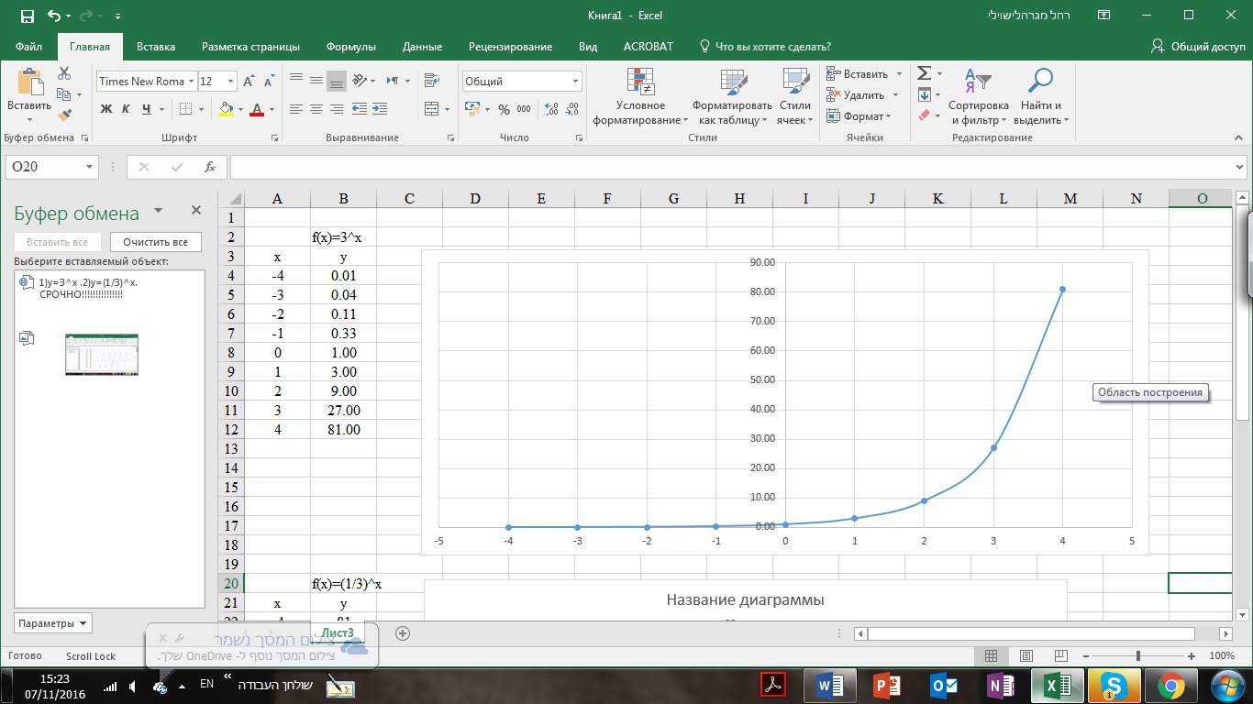
Task: Open the Стили ячеек dropdown
Action: pyautogui.click(x=795, y=97)
